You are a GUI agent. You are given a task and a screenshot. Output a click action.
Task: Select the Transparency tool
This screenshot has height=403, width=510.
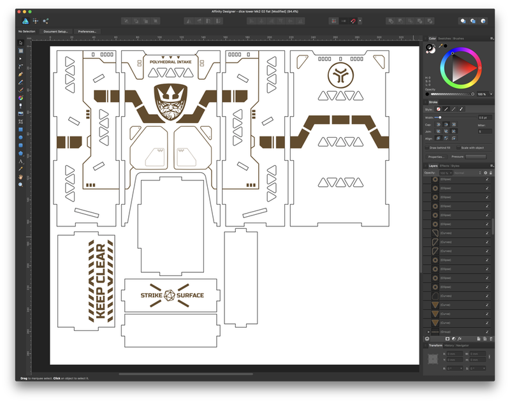pyautogui.click(x=20, y=106)
